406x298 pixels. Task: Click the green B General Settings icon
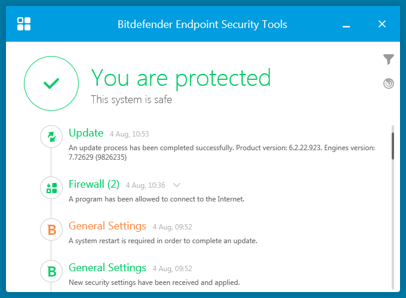pos(51,271)
